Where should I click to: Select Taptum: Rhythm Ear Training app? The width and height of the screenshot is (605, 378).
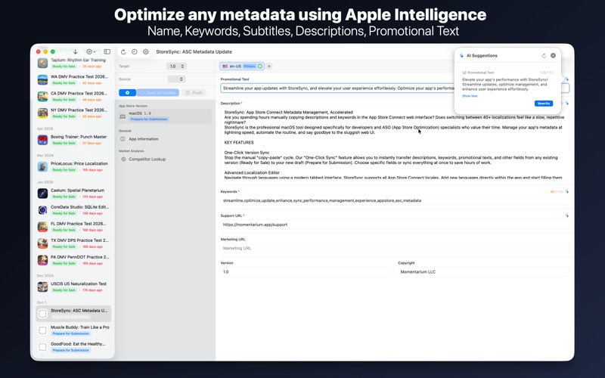pos(73,63)
